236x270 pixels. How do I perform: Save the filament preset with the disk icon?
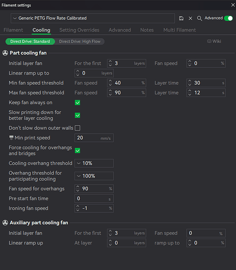click(x=181, y=18)
